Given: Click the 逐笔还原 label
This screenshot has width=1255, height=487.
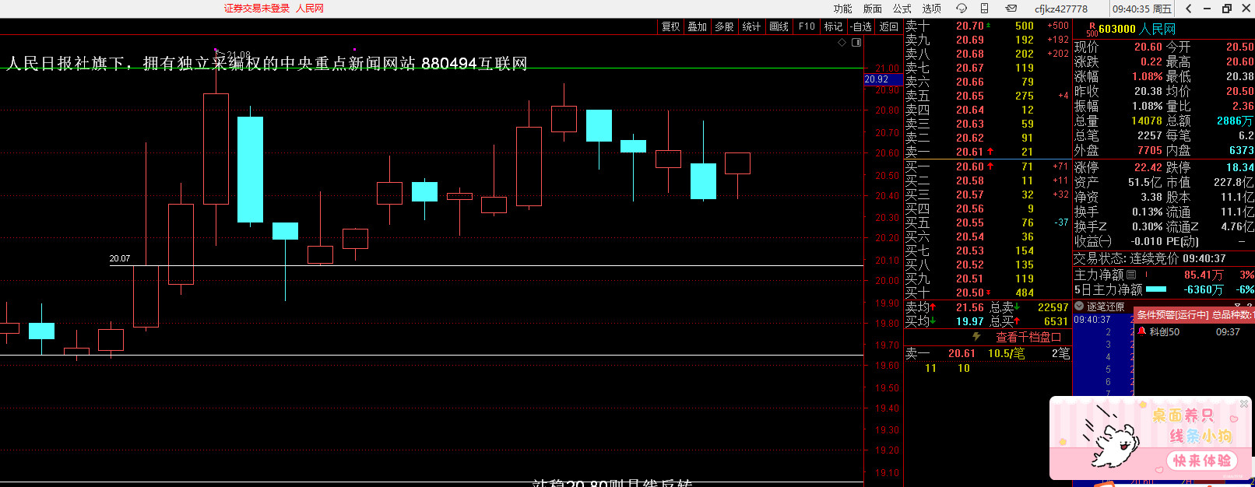Looking at the screenshot, I should [x=1106, y=307].
